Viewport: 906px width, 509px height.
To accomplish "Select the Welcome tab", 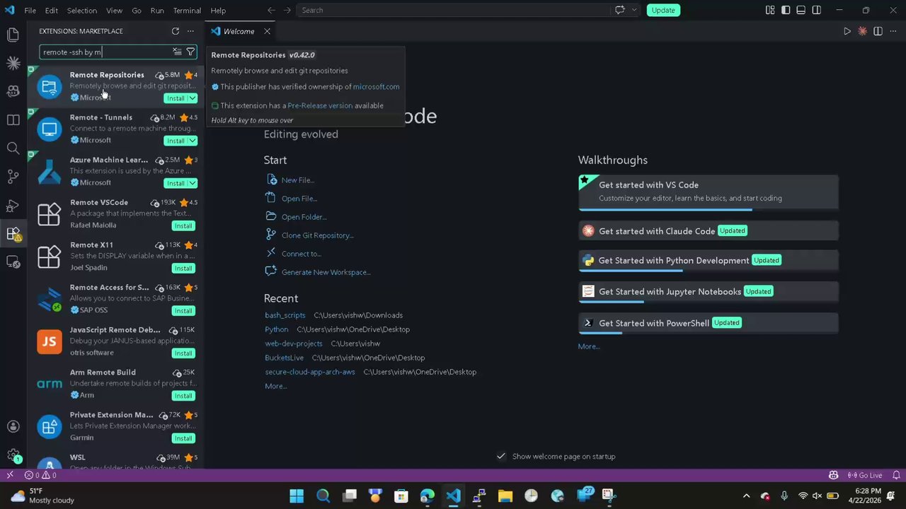I will tap(238, 31).
